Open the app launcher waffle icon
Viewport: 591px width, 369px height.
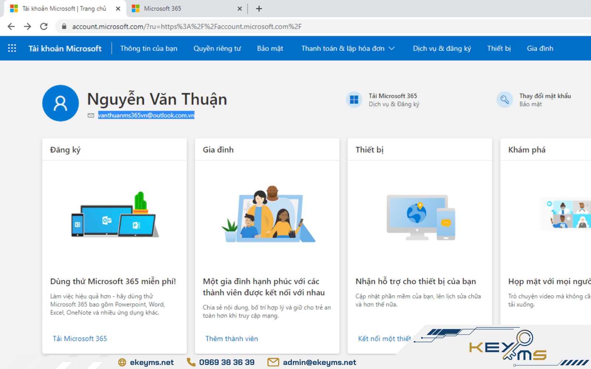point(12,48)
